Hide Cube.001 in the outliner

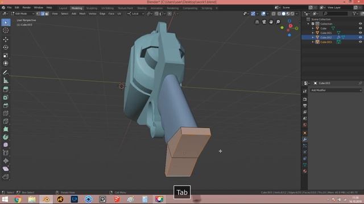coord(360,33)
